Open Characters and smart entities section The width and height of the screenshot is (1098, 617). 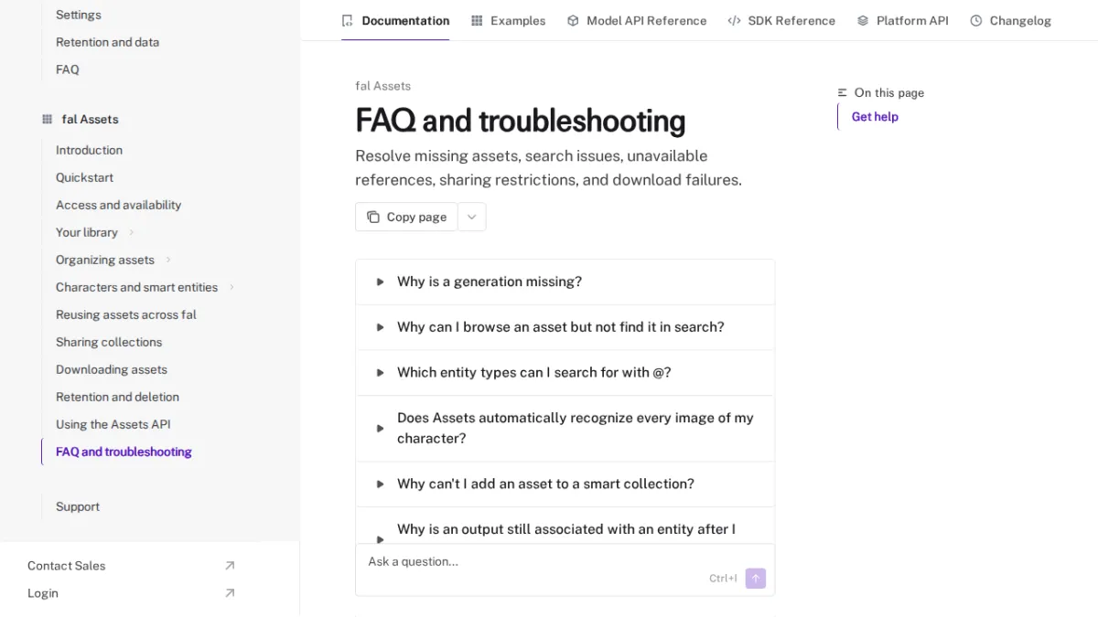tap(136, 287)
